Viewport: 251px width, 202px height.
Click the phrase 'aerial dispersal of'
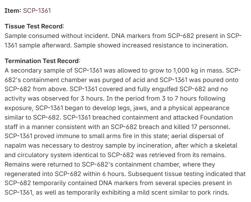197,136
